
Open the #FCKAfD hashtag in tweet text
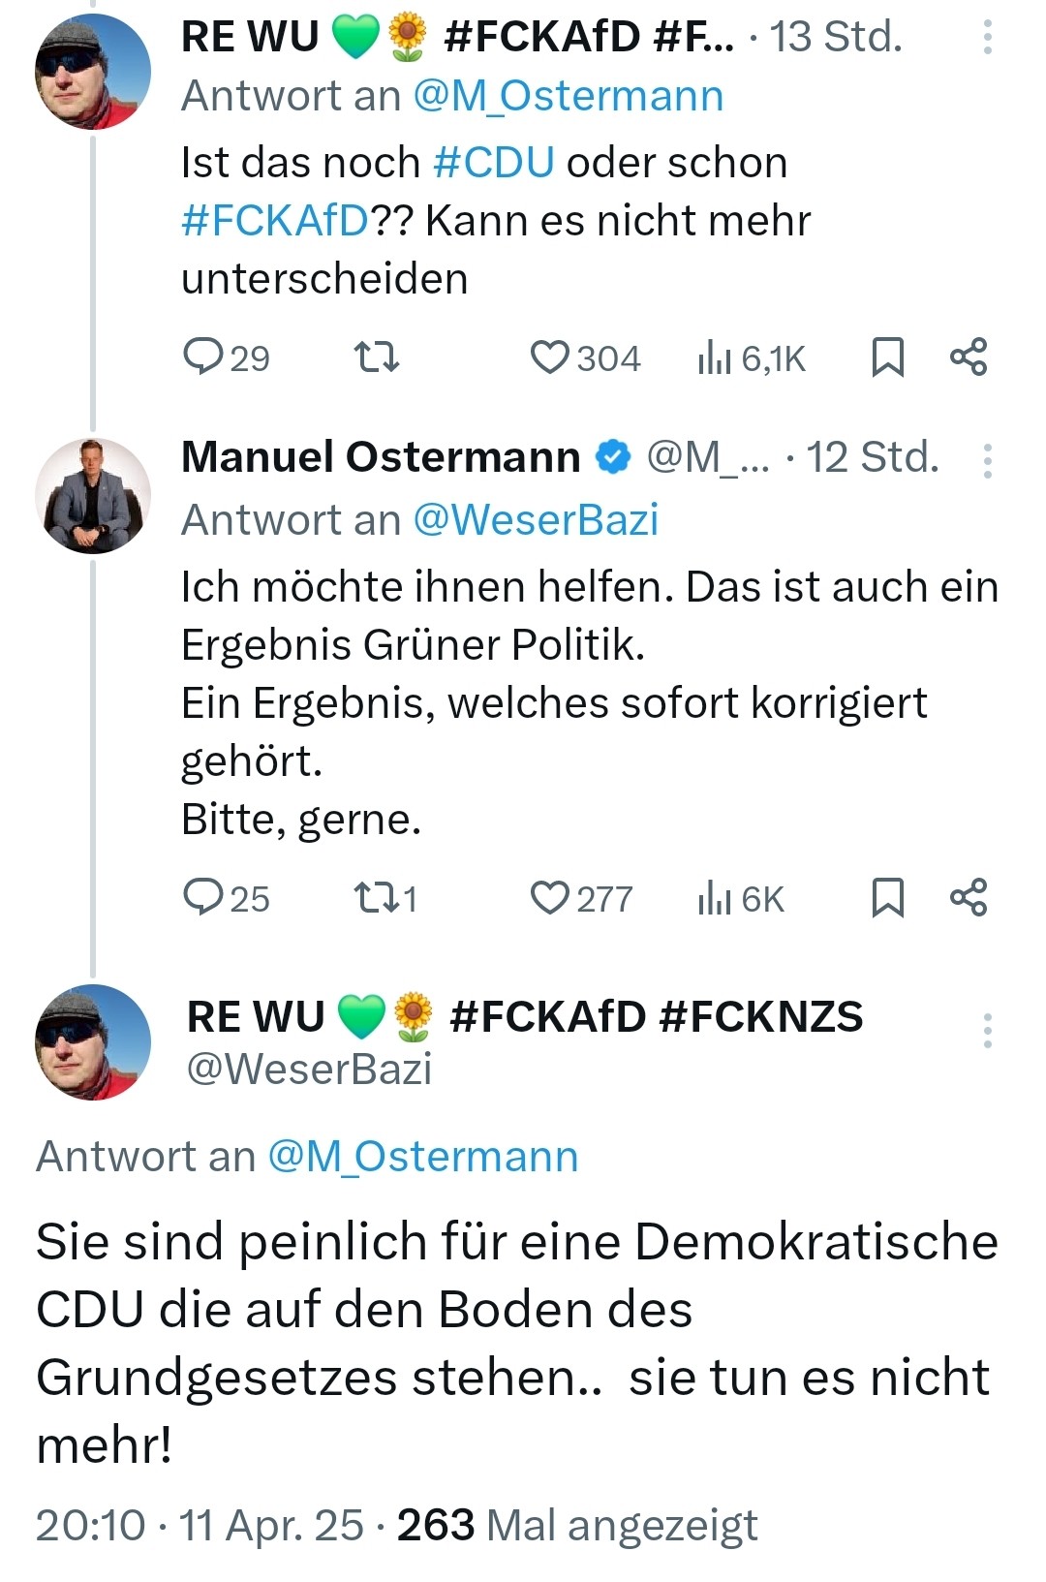275,221
